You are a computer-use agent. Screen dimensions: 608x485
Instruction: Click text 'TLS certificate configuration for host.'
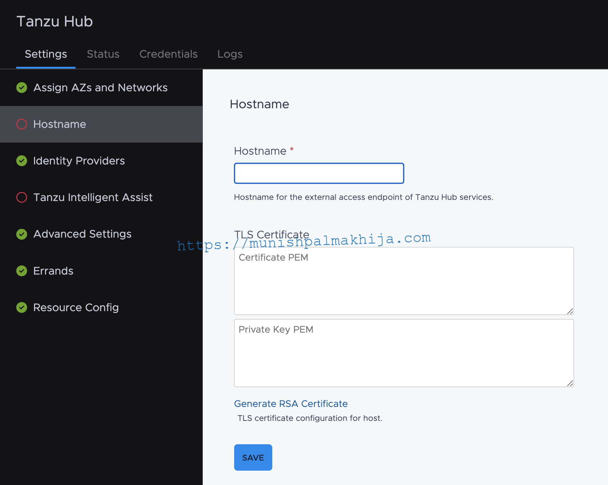[310, 418]
